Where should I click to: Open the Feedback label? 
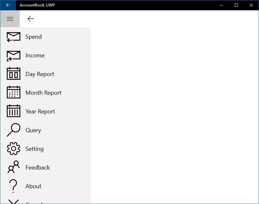38,167
